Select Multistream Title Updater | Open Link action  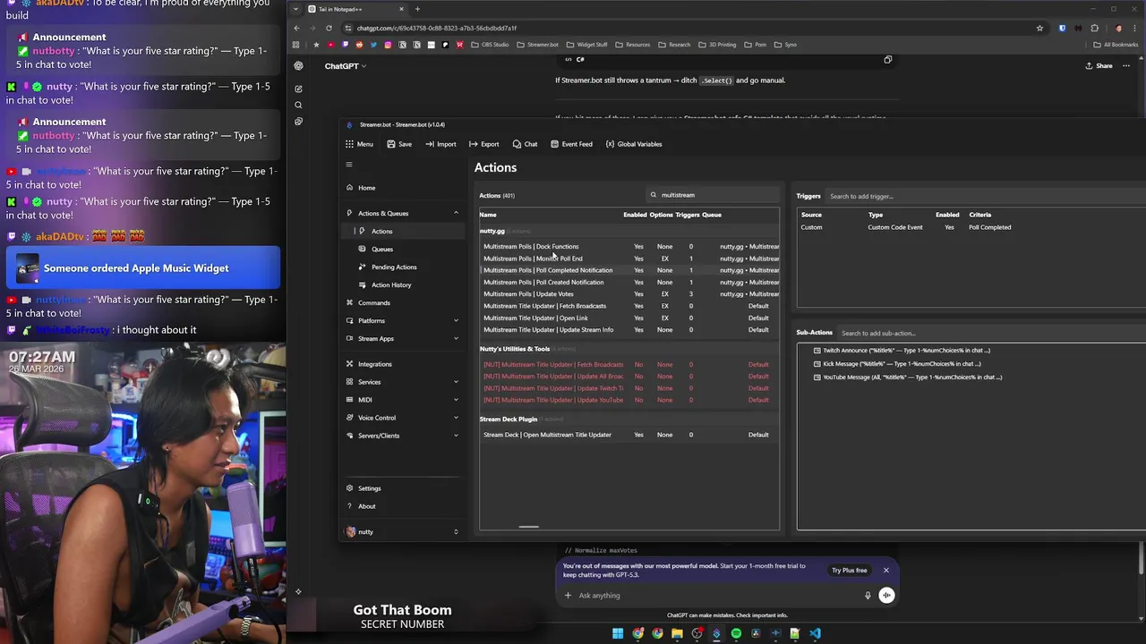pyautogui.click(x=629, y=318)
